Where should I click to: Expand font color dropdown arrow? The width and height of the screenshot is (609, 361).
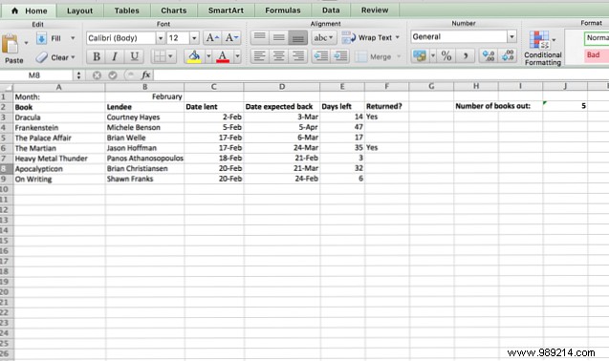[x=237, y=56]
